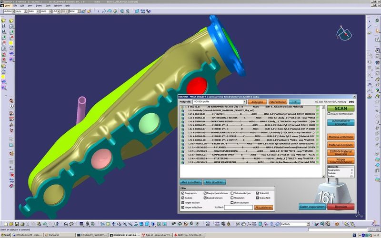Click the New document icon in bottom toolbar

pos(6,224)
